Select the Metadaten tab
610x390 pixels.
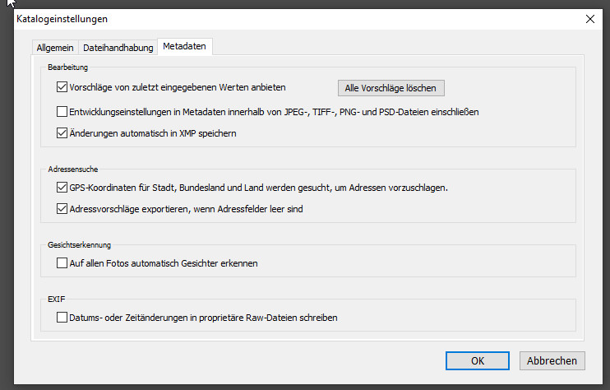point(186,47)
